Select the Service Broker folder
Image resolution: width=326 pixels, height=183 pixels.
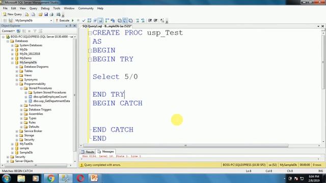coord(33,131)
